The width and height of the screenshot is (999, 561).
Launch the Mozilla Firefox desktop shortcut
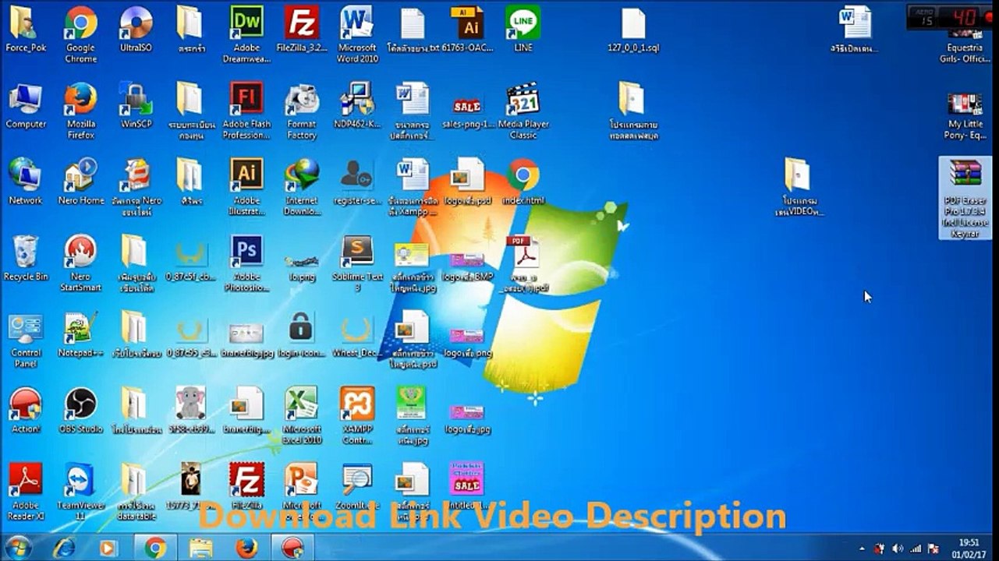[80, 111]
